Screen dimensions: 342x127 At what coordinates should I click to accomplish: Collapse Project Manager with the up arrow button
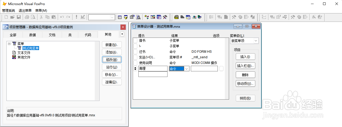click(122, 34)
